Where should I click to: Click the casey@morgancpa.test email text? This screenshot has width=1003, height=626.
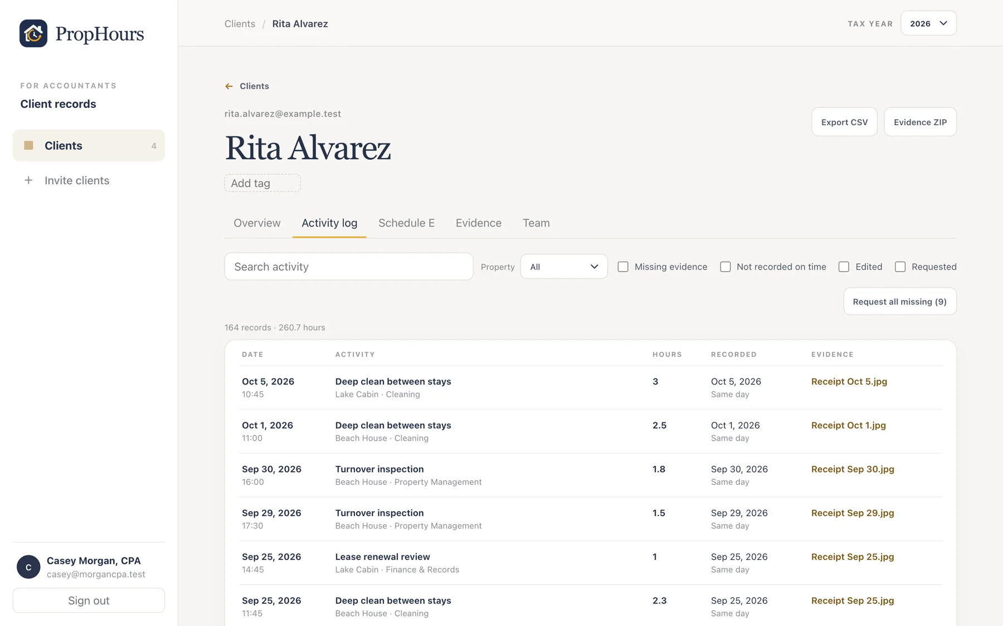tap(96, 574)
